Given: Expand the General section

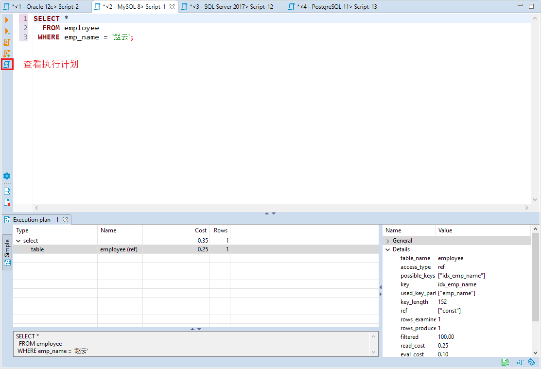Looking at the screenshot, I should (388, 241).
